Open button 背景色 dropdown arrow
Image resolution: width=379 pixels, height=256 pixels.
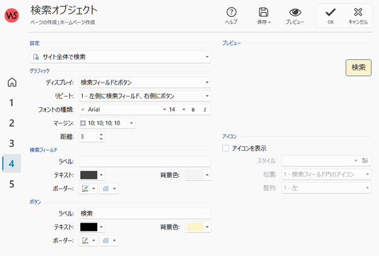tap(207, 227)
